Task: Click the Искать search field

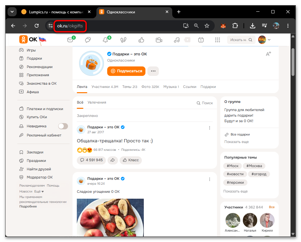Action: (x=241, y=40)
